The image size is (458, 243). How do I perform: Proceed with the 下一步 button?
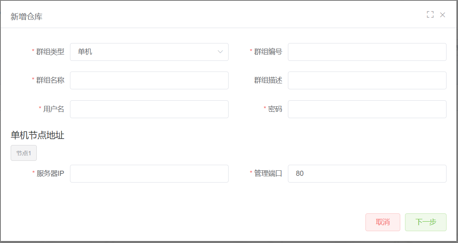tap(426, 222)
